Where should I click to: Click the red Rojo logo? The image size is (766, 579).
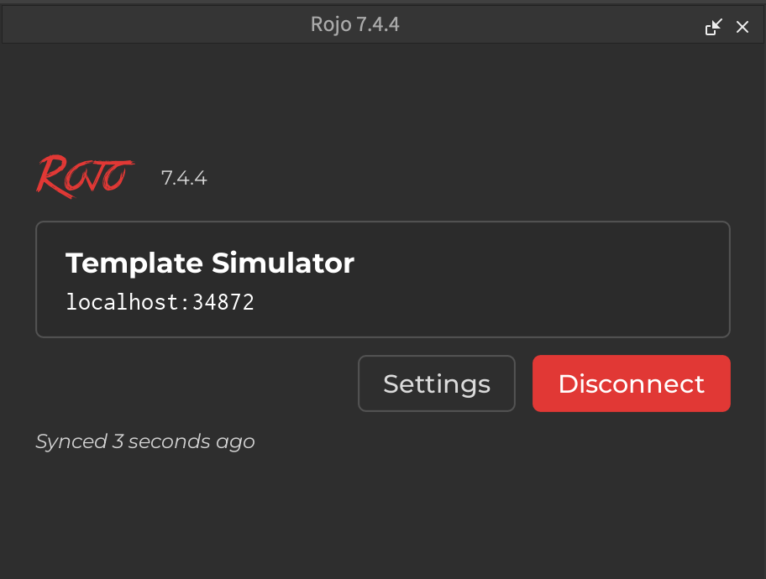click(x=85, y=175)
